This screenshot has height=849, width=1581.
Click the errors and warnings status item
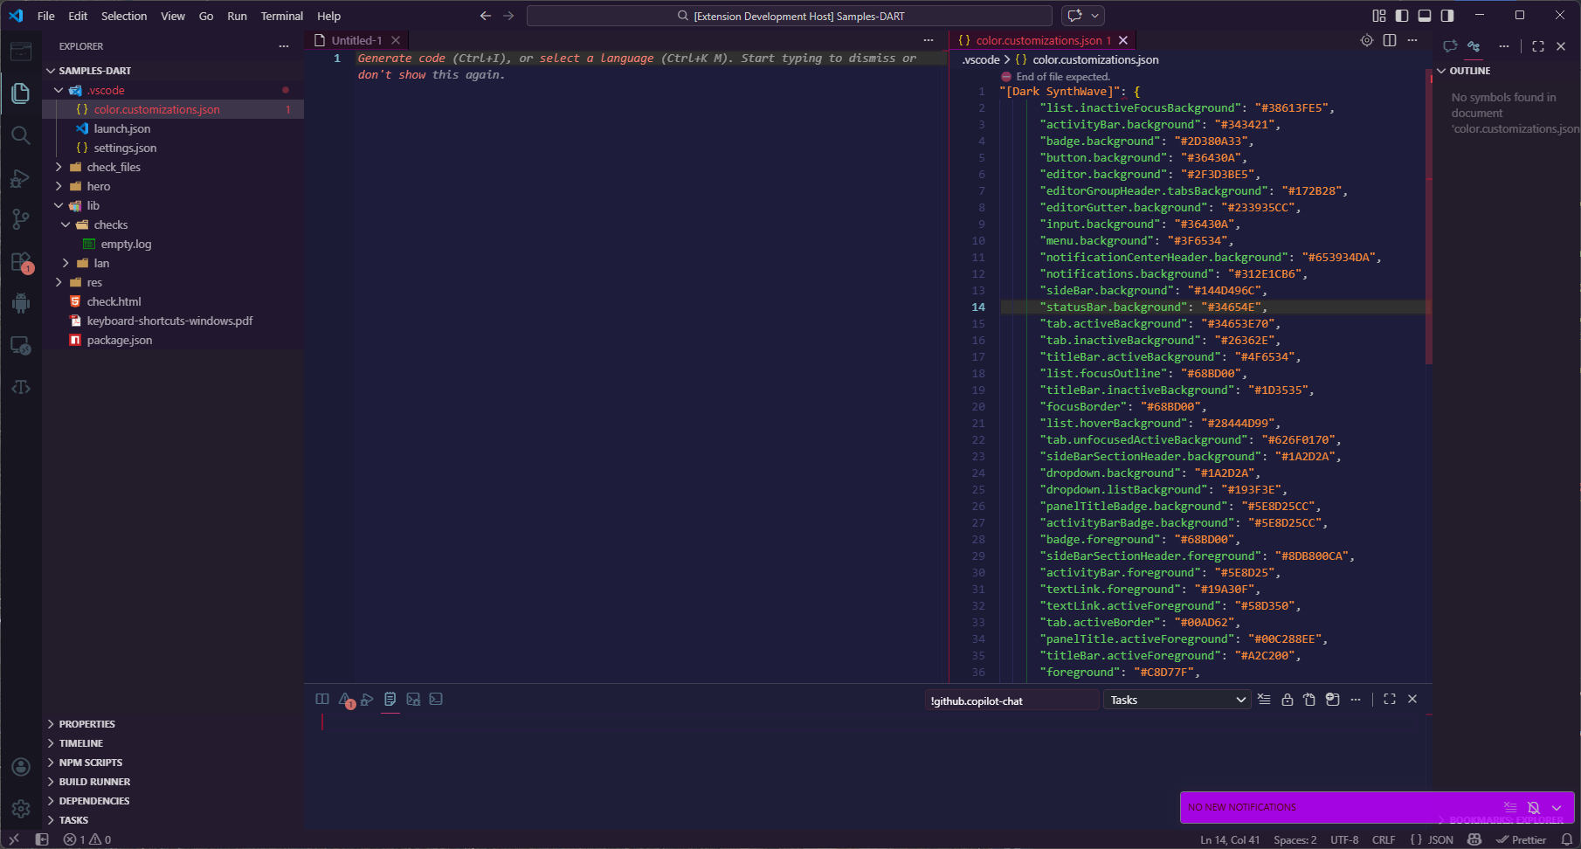pyautogui.click(x=87, y=839)
